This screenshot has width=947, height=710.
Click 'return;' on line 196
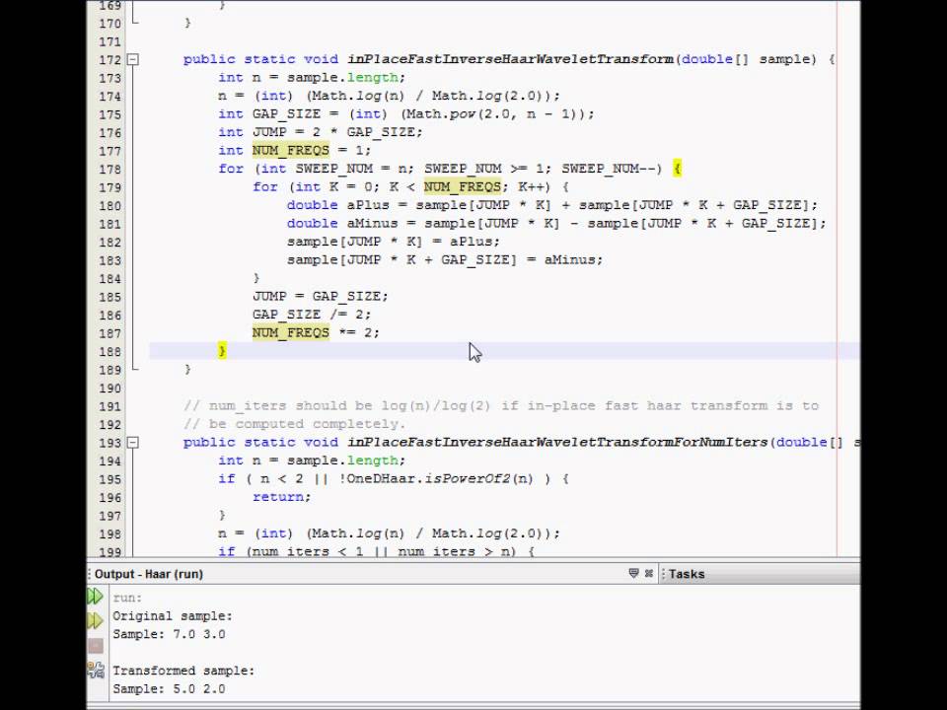coord(281,496)
